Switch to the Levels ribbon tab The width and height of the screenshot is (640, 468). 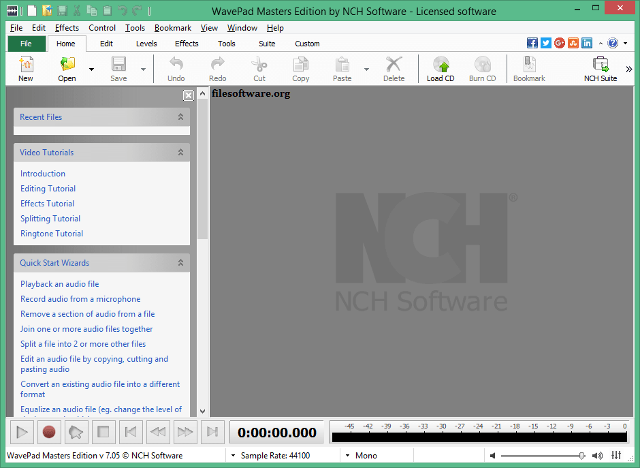coord(146,44)
